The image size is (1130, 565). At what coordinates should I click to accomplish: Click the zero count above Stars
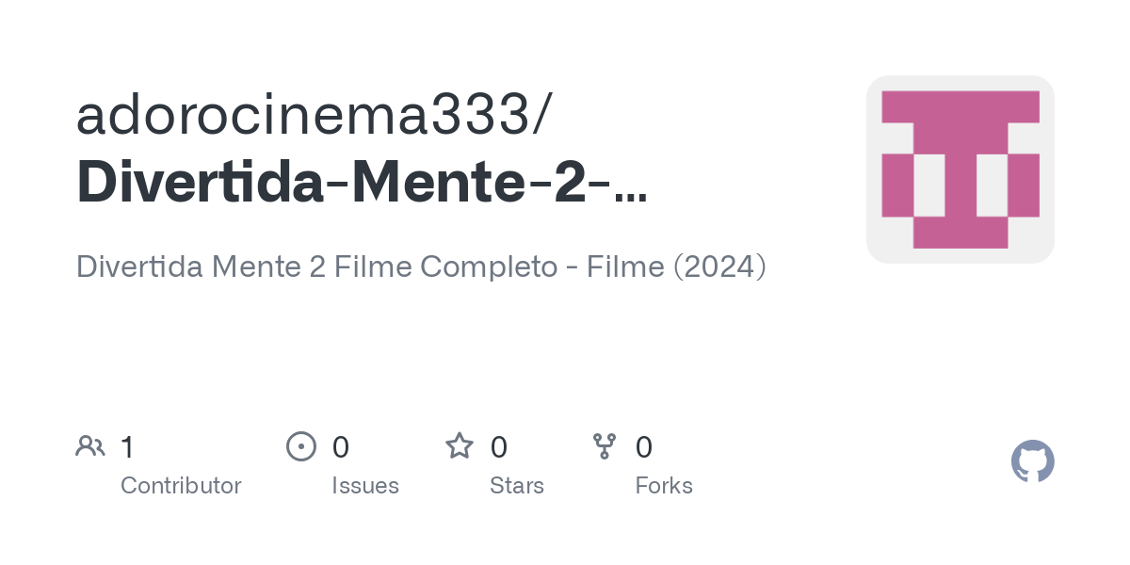click(x=499, y=447)
